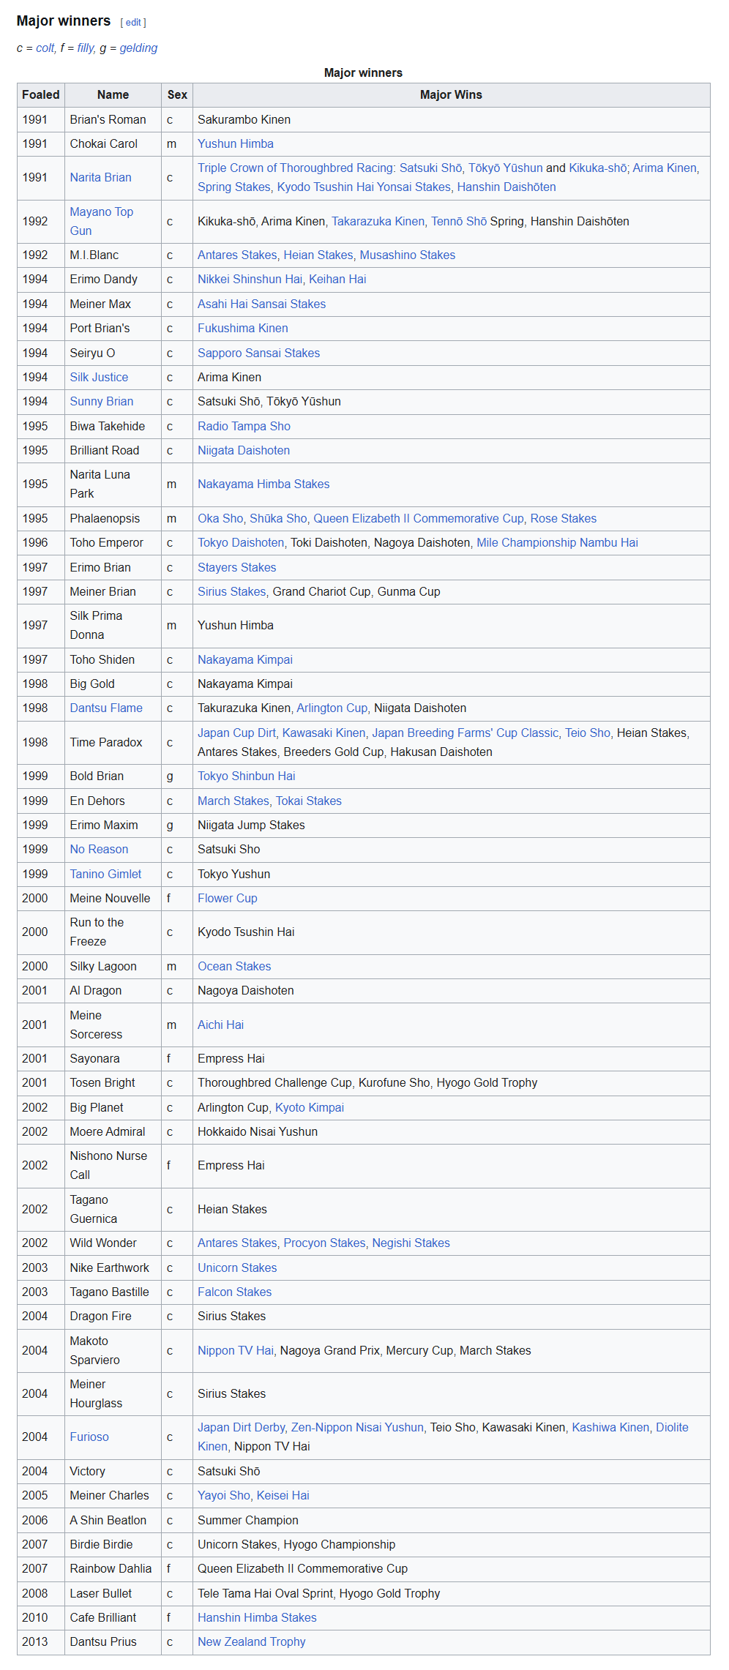Follow the Tokai Stakes link
Viewport: 729px width, 1670px height.
(309, 801)
